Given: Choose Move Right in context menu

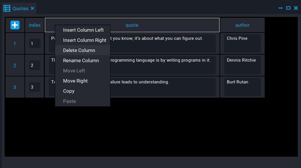Looking at the screenshot, I should tap(75, 81).
